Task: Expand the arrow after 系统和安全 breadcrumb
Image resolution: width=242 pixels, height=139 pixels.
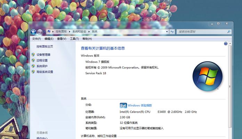Action: click(x=89, y=32)
